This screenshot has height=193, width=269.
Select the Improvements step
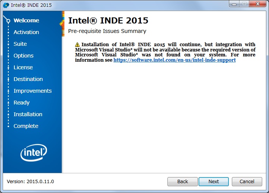[x=33, y=91]
